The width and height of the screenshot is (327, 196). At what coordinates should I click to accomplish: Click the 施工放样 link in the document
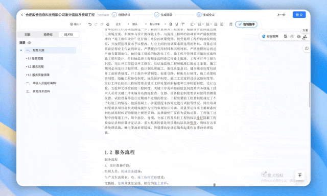(x=160, y=183)
